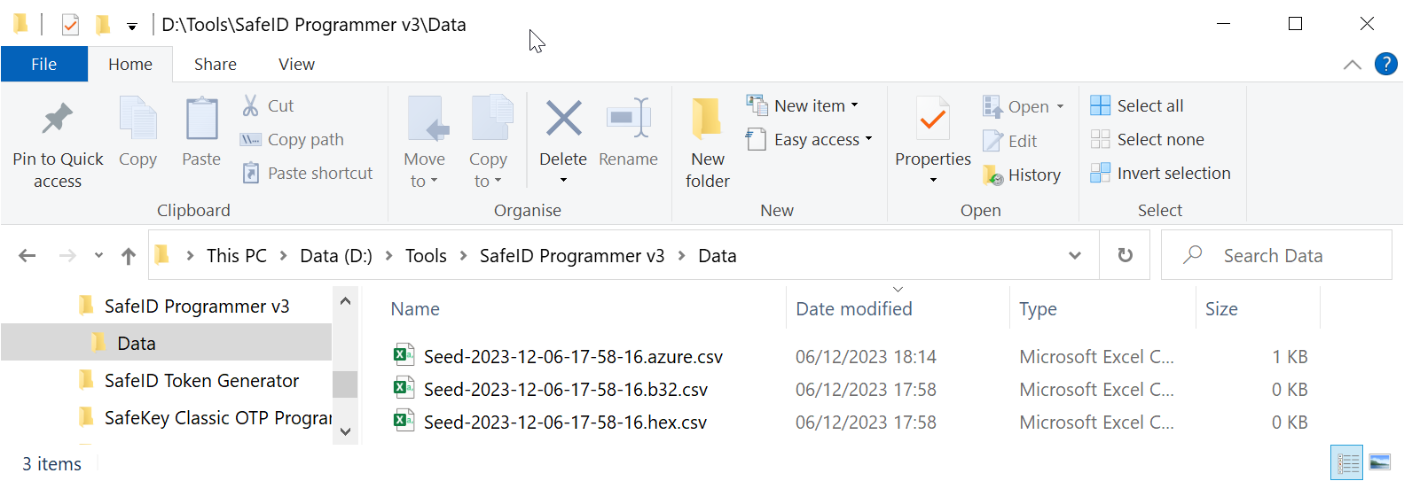Open the Share ribbon tab

216,64
